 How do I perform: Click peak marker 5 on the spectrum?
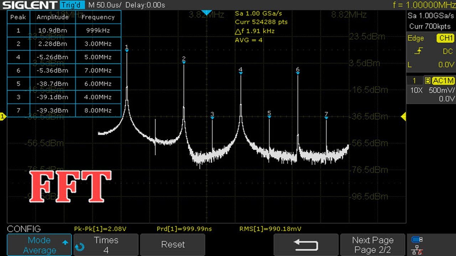(x=269, y=115)
